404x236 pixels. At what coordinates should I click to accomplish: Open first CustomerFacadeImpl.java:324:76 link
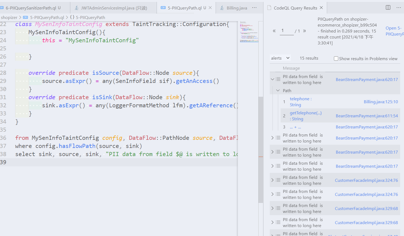366,180
